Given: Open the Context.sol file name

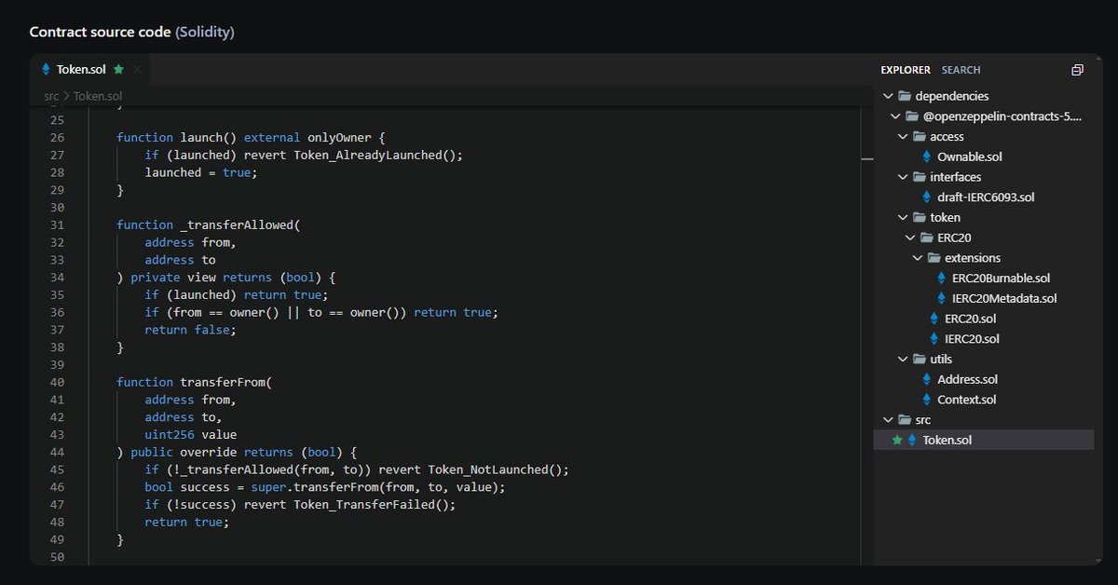Looking at the screenshot, I should coord(966,400).
